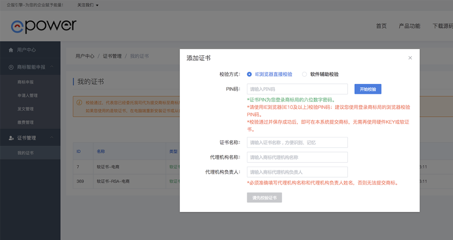Click the 我的证书 page heading
453x240 pixels.
click(91, 82)
